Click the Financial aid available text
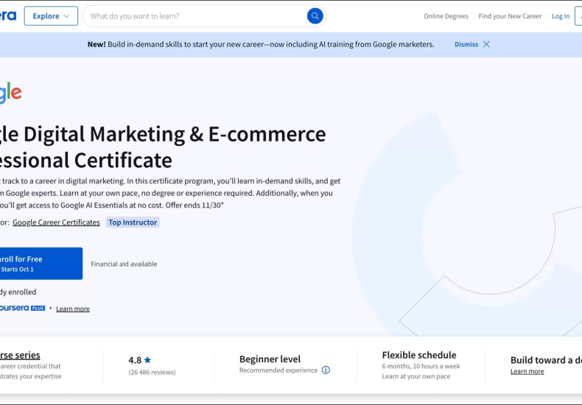The width and height of the screenshot is (582, 405). click(124, 264)
